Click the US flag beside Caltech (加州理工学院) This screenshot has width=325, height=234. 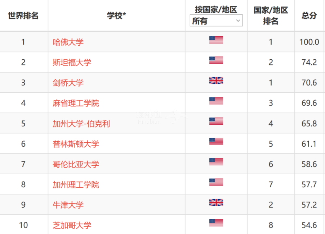pos(216,182)
